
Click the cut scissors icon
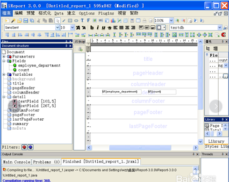pyautogui.click(x=39, y=21)
